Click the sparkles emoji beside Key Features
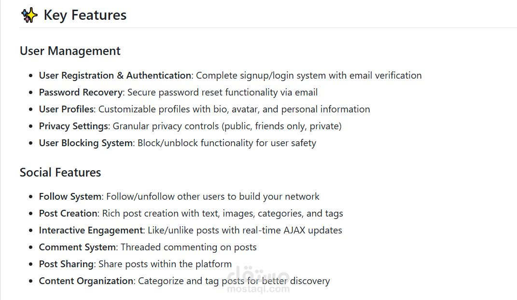This screenshot has width=517, height=300. coord(29,15)
